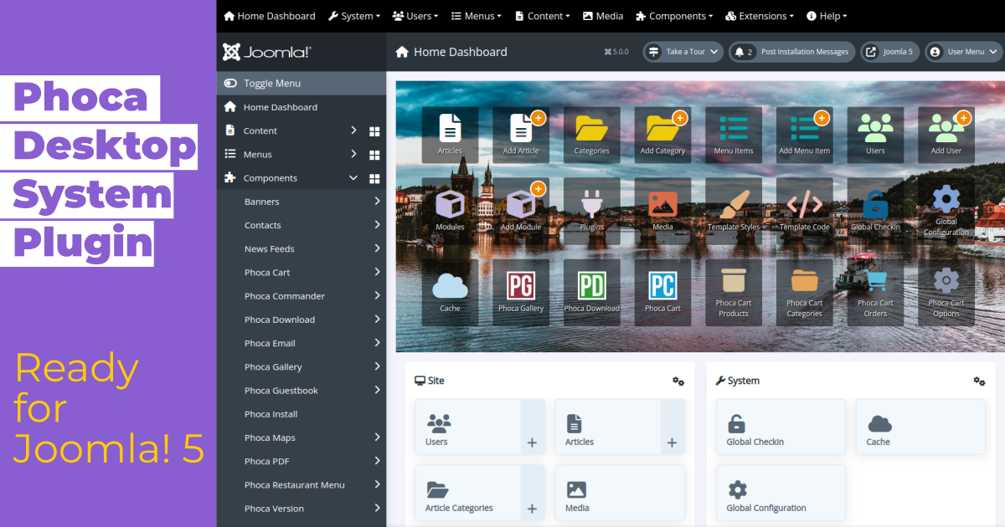
Task: Open the Phoca Cart Options icon
Action: [x=946, y=292]
